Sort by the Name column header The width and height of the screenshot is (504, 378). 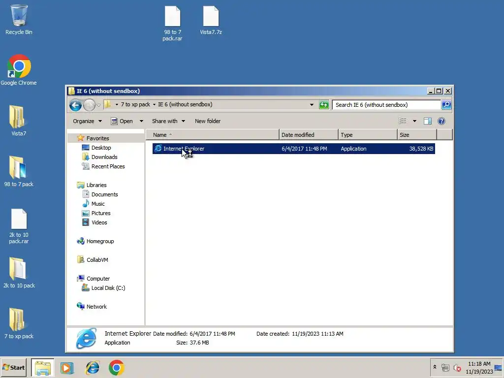click(x=213, y=135)
